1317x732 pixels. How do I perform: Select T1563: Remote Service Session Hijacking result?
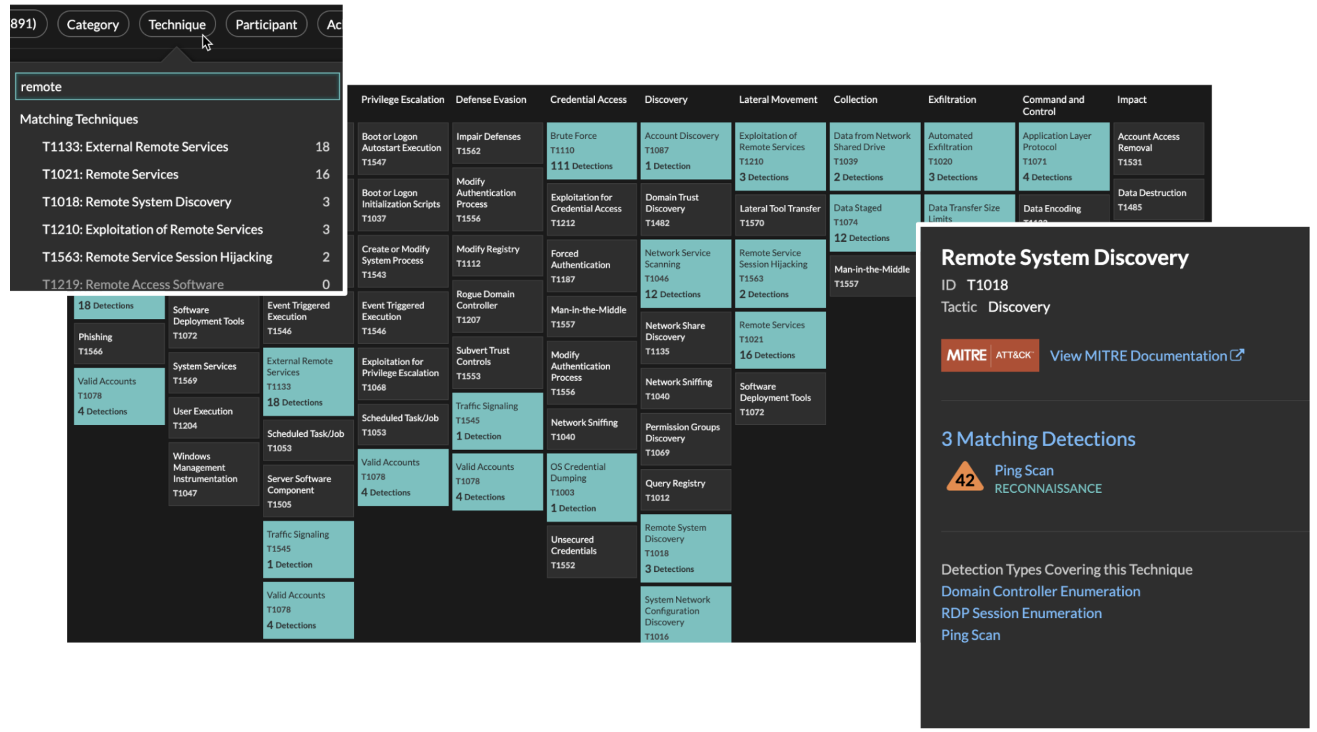point(176,258)
